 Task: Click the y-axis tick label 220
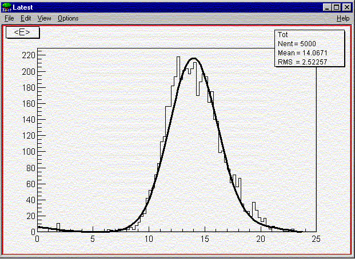pos(29,55)
